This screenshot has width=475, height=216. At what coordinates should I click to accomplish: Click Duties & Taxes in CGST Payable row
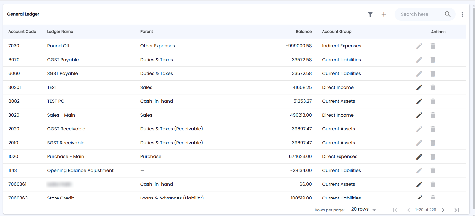[x=156, y=60]
